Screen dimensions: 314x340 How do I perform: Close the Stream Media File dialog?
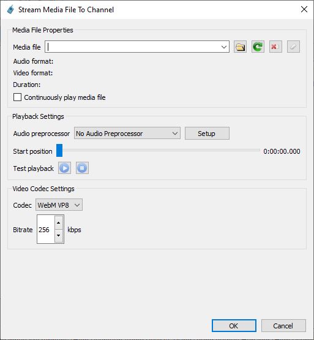(x=304, y=9)
